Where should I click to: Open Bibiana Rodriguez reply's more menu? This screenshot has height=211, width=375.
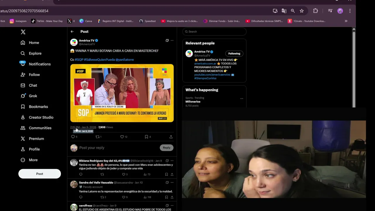[172, 161]
